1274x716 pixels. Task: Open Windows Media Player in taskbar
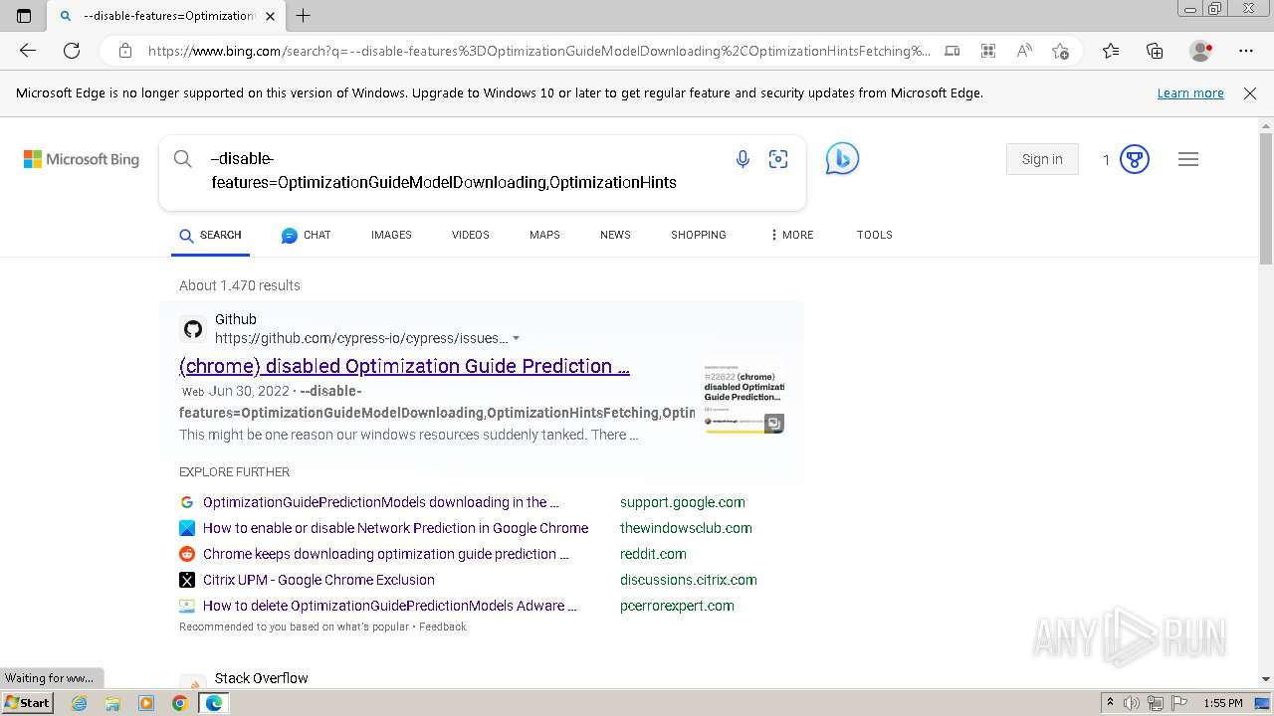(x=146, y=703)
